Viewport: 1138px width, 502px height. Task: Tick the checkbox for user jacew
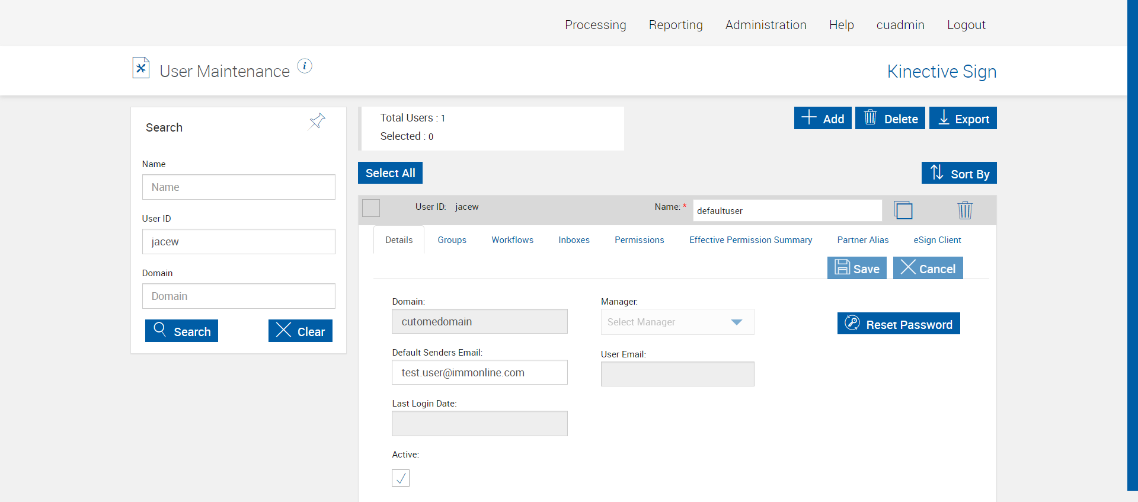coord(371,208)
